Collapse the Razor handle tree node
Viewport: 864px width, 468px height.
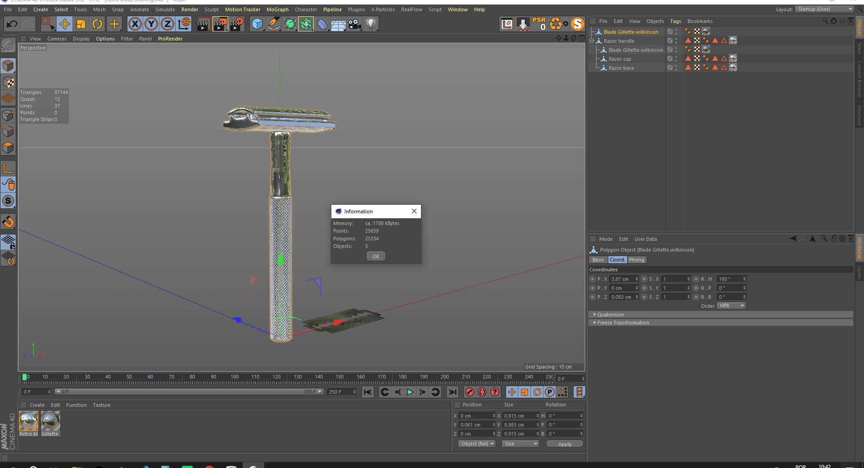(592, 41)
